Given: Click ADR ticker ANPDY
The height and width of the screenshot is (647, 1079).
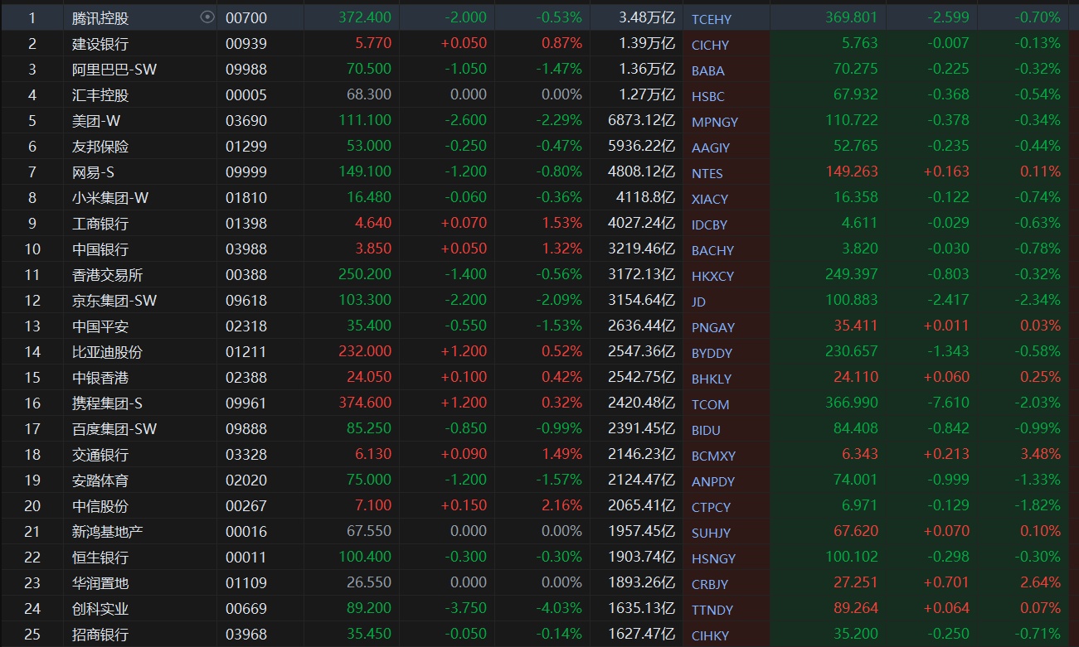Looking at the screenshot, I should (713, 481).
